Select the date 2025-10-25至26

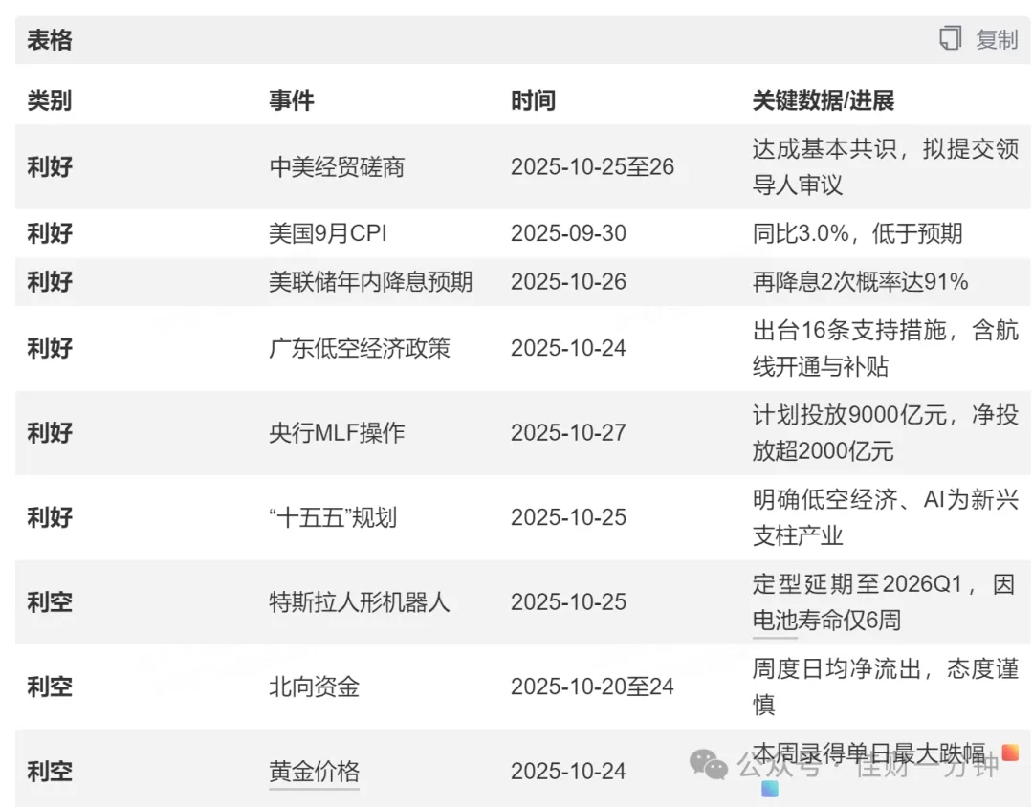click(592, 166)
